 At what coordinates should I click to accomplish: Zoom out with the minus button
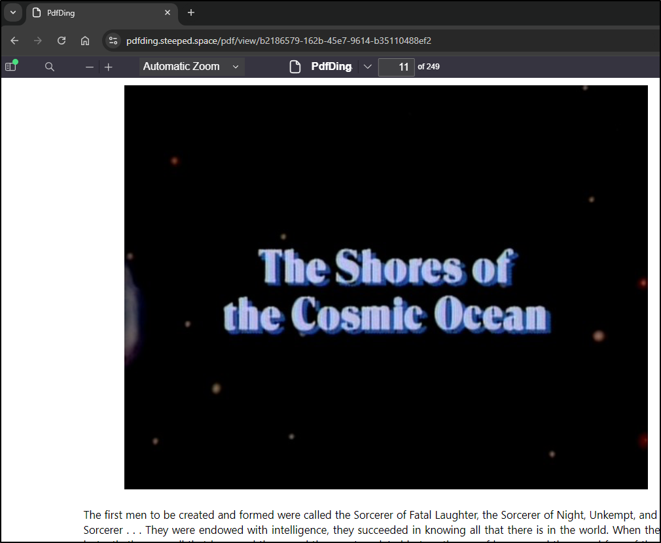click(x=90, y=67)
